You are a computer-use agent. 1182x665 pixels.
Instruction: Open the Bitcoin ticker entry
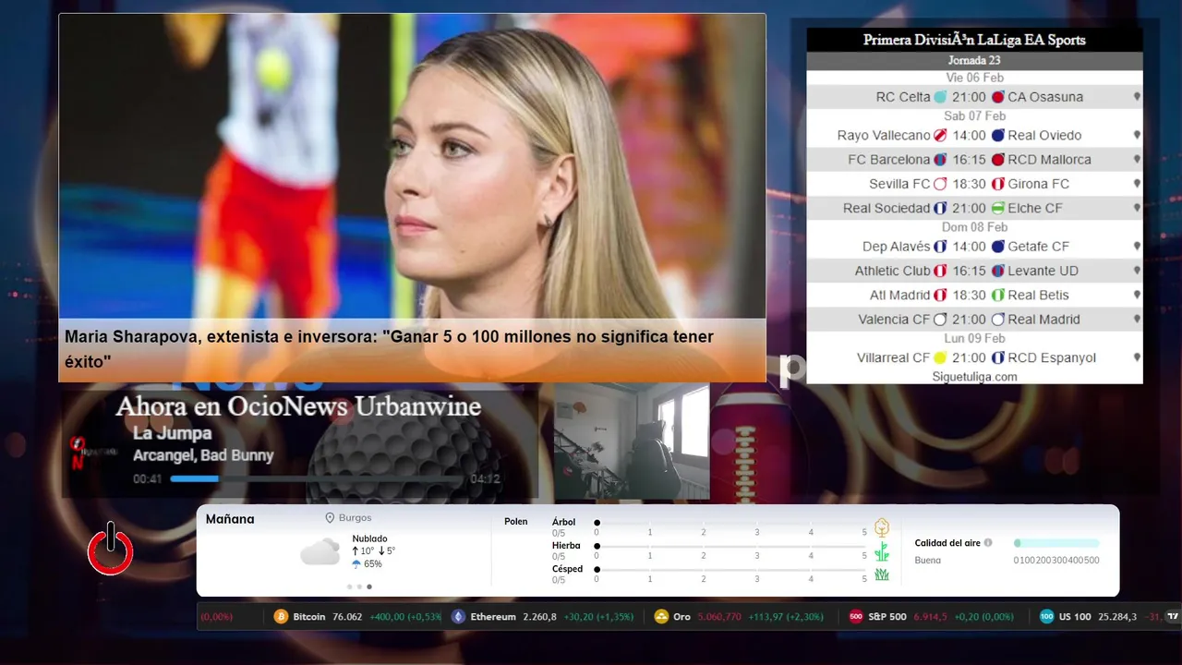[357, 617]
